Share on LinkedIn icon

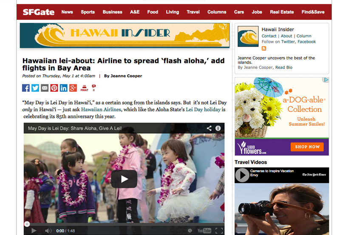click(63, 88)
